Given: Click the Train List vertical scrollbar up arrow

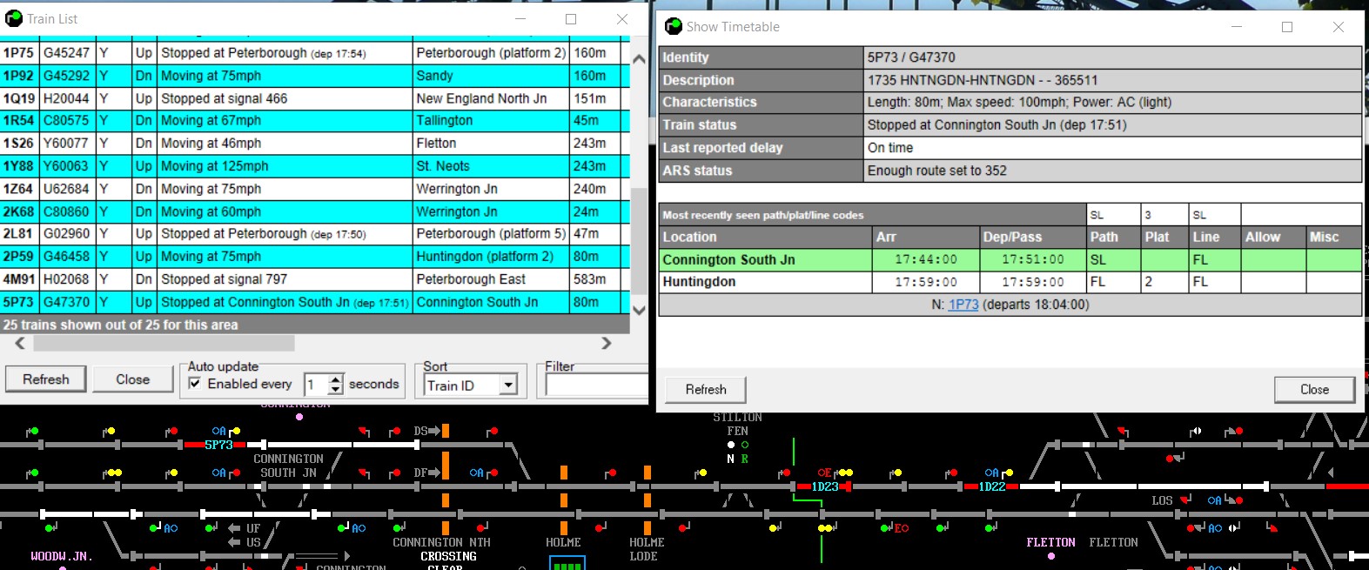Looking at the screenshot, I should [639, 59].
